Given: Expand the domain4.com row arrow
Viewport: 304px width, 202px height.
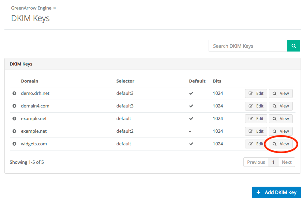Looking at the screenshot, I should [x=14, y=106].
